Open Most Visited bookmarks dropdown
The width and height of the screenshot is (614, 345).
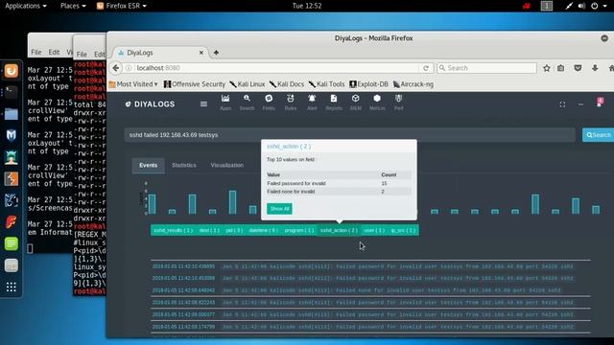(133, 84)
